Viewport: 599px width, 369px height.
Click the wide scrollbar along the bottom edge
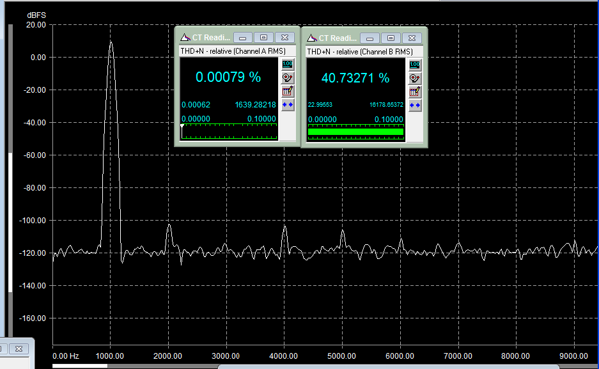click(x=389, y=366)
